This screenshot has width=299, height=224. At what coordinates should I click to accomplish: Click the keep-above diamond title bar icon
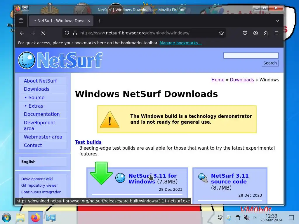[25, 8]
